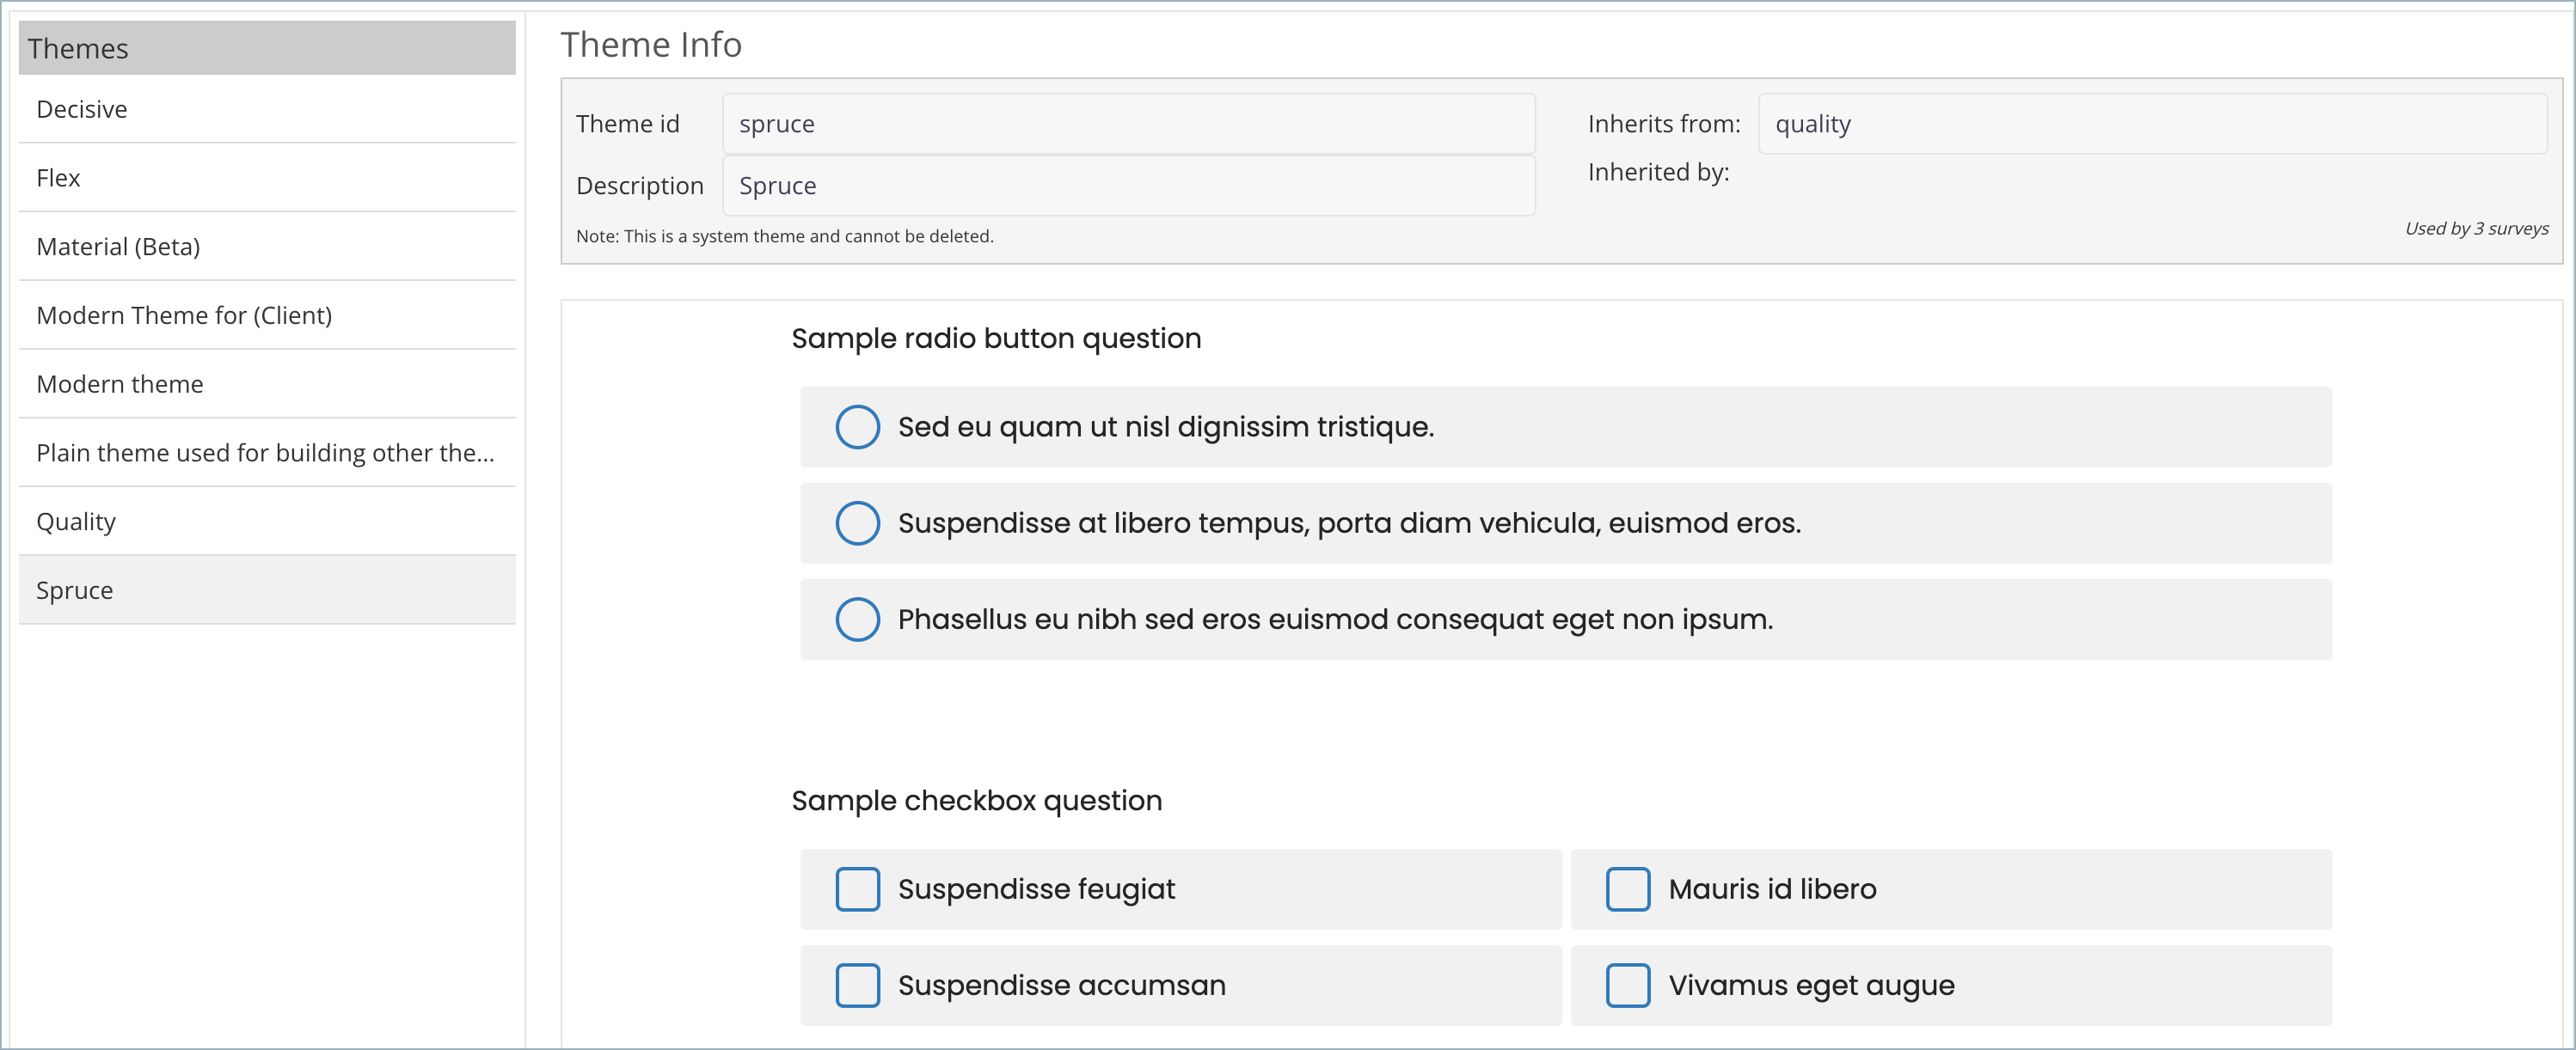
Task: Click 'Used by 3 surveys' text
Action: 2476,229
